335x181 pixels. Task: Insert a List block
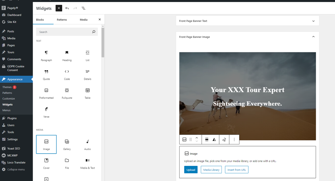click(88, 56)
